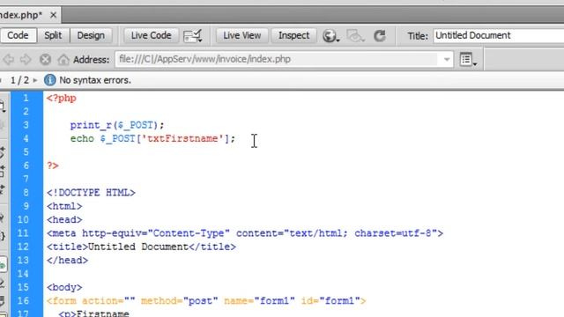Click the closing ?> PHP tag

tap(53, 166)
